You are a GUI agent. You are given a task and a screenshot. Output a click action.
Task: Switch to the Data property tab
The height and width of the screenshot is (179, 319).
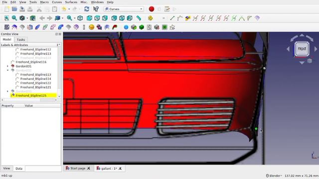pyautogui.click(x=19, y=169)
